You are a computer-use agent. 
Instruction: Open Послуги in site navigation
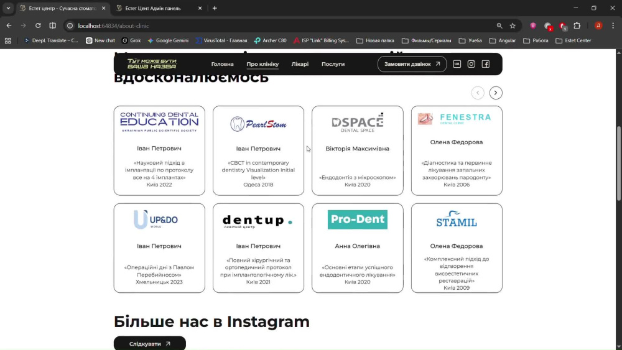(333, 64)
